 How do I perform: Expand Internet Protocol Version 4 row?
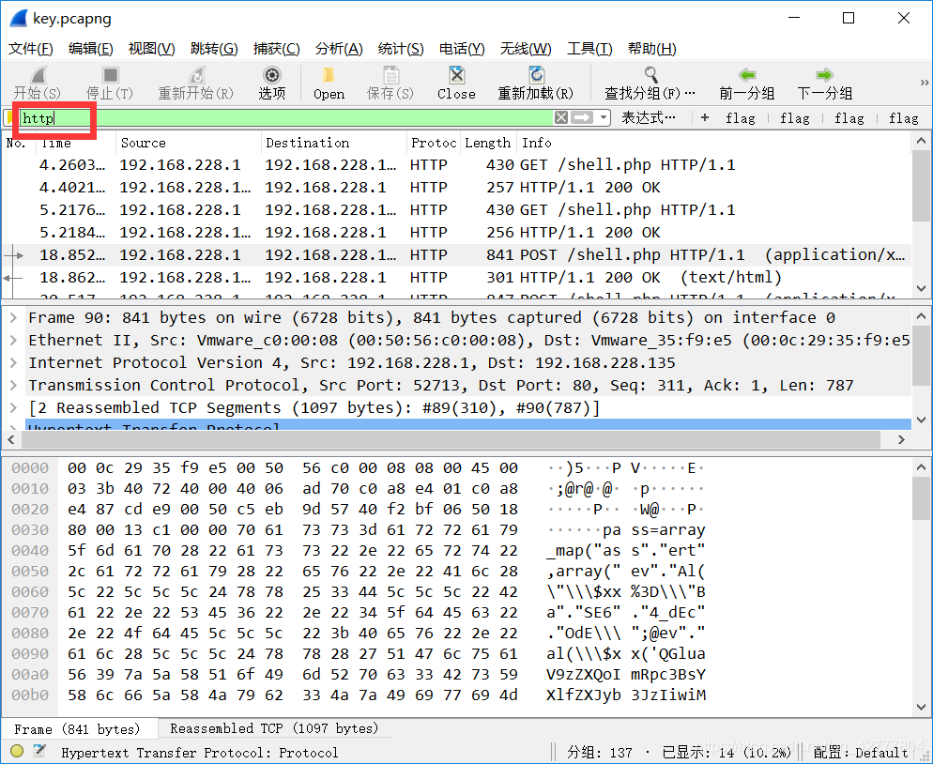pyautogui.click(x=12, y=363)
